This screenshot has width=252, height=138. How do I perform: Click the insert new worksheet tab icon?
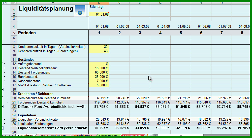click(148, 135)
